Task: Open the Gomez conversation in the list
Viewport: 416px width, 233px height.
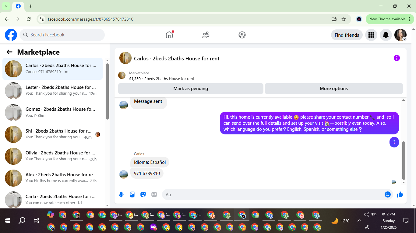Action: (53, 113)
